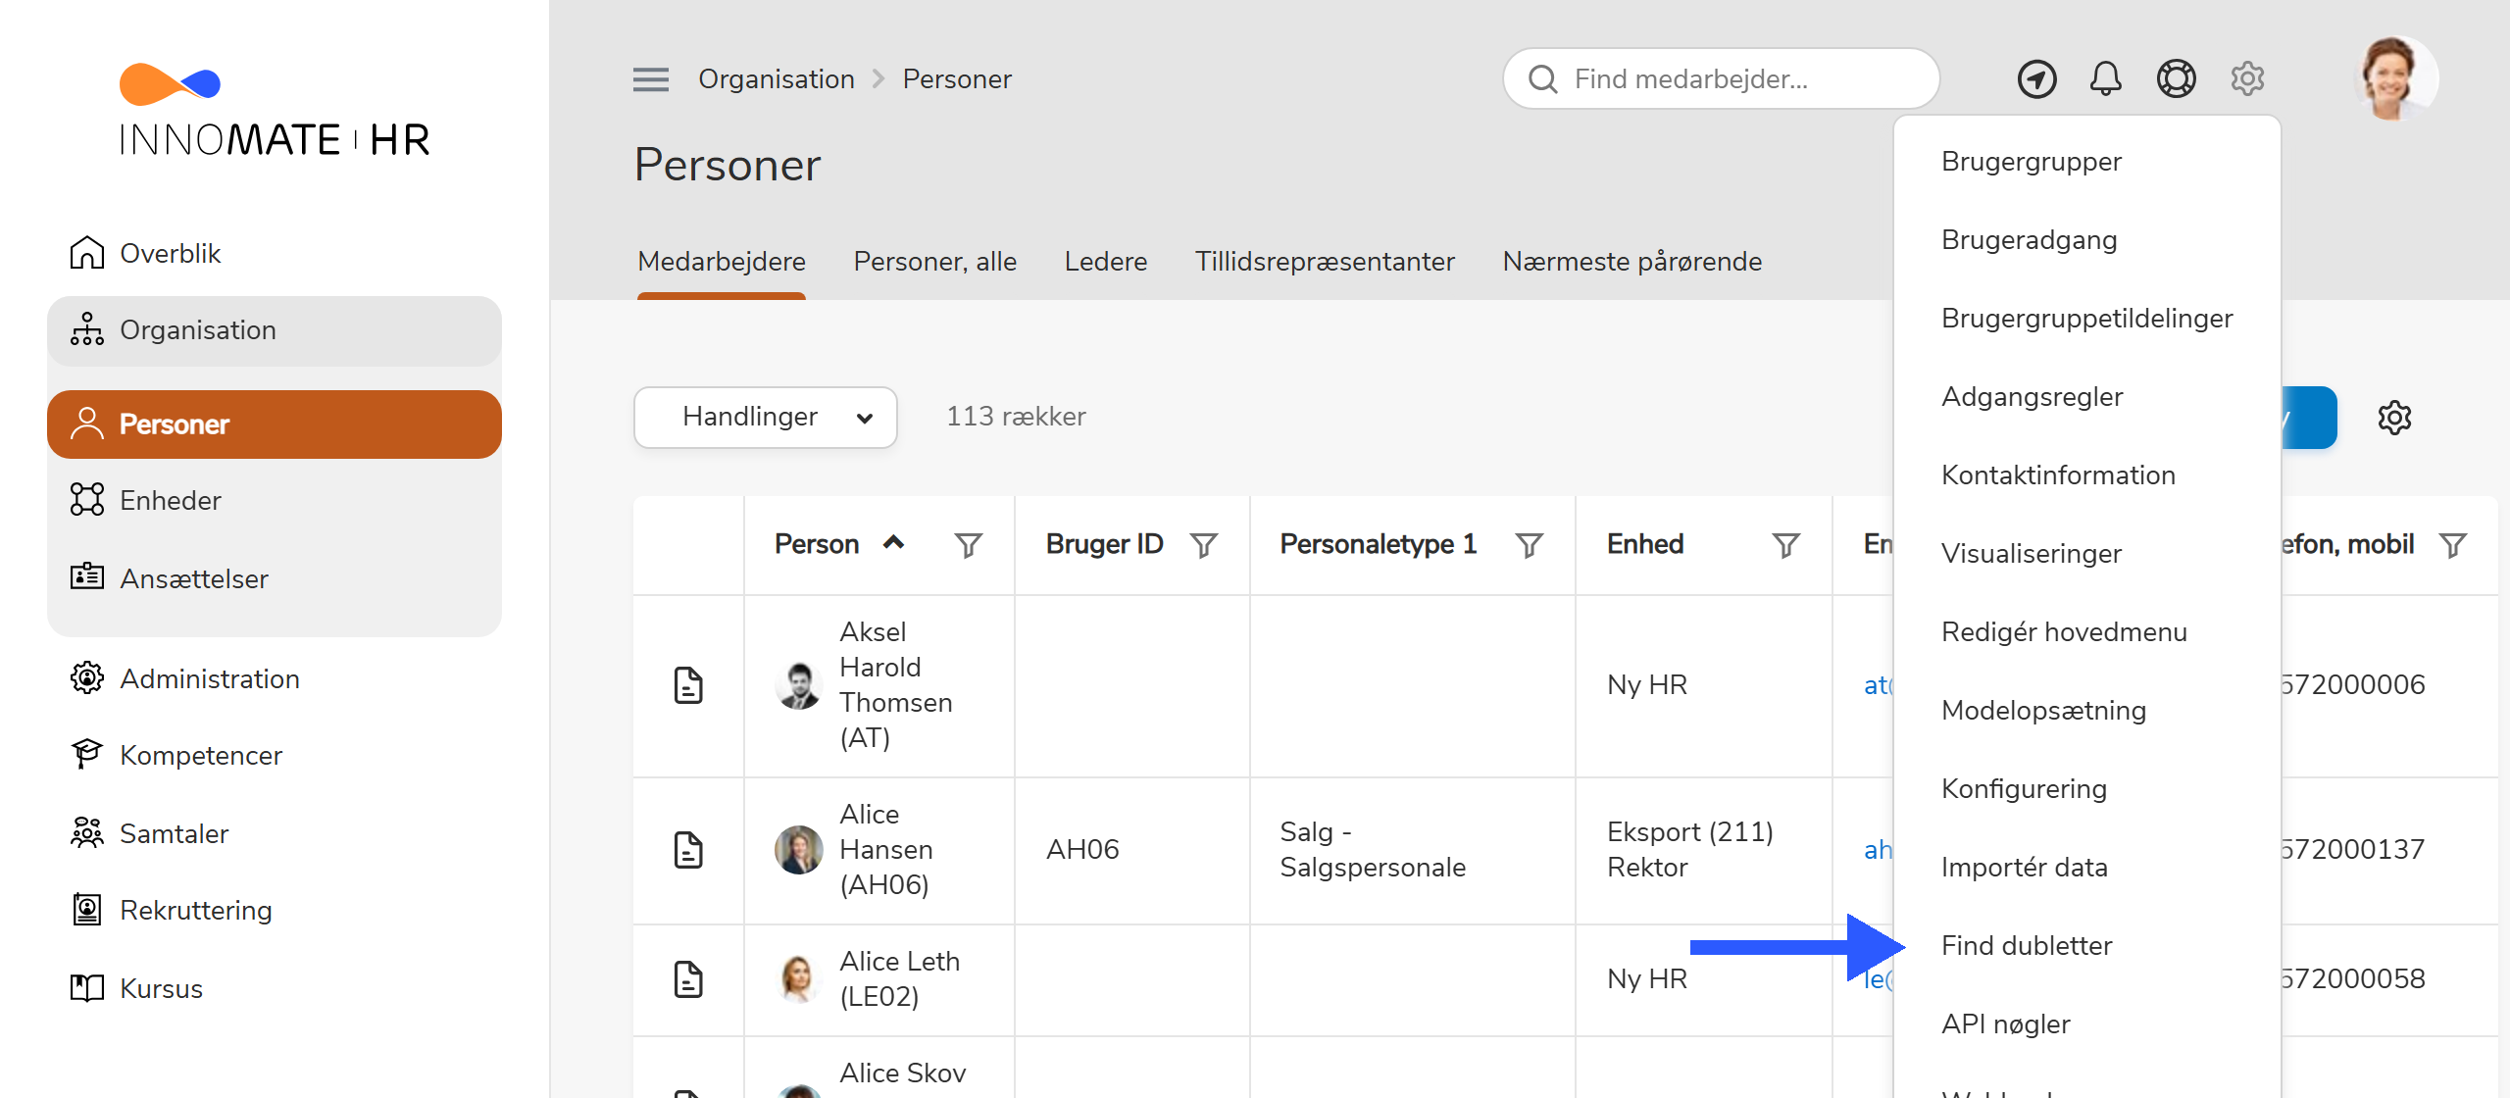Choose Redigér hovedmenu
Image resolution: width=2510 pixels, height=1098 pixels.
coord(2065,632)
